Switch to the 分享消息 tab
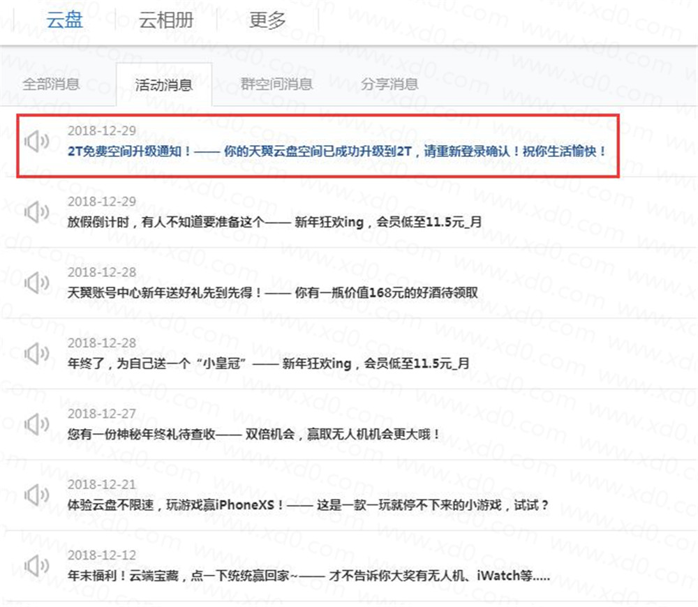The height and width of the screenshot is (607, 698). point(389,84)
